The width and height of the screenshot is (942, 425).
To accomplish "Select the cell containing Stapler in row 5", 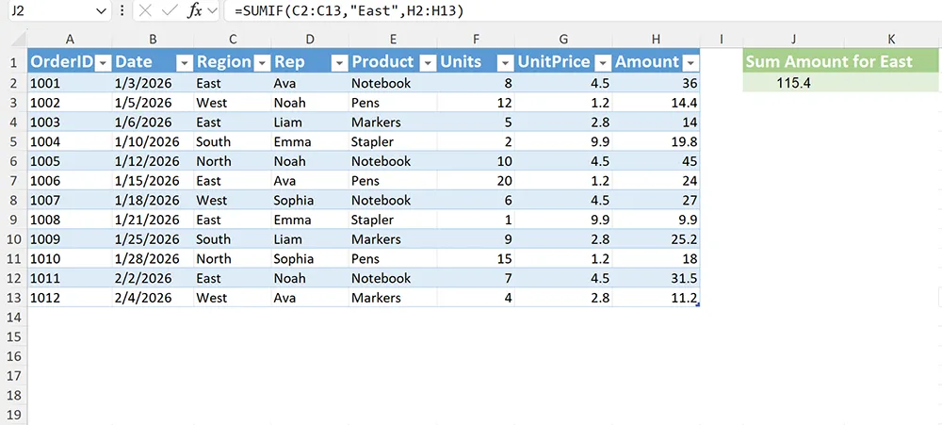I will 392,141.
